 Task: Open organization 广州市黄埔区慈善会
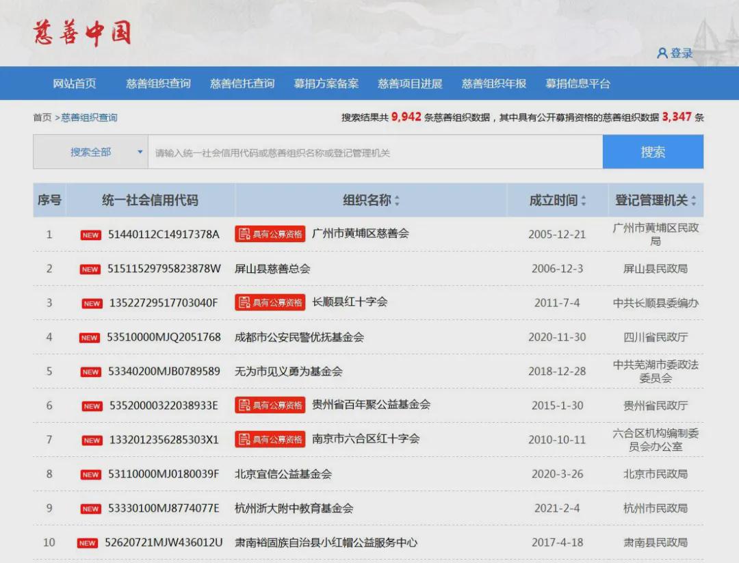(x=361, y=233)
